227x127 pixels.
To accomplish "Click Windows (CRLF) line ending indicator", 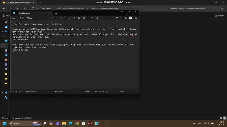I will click(101, 91).
